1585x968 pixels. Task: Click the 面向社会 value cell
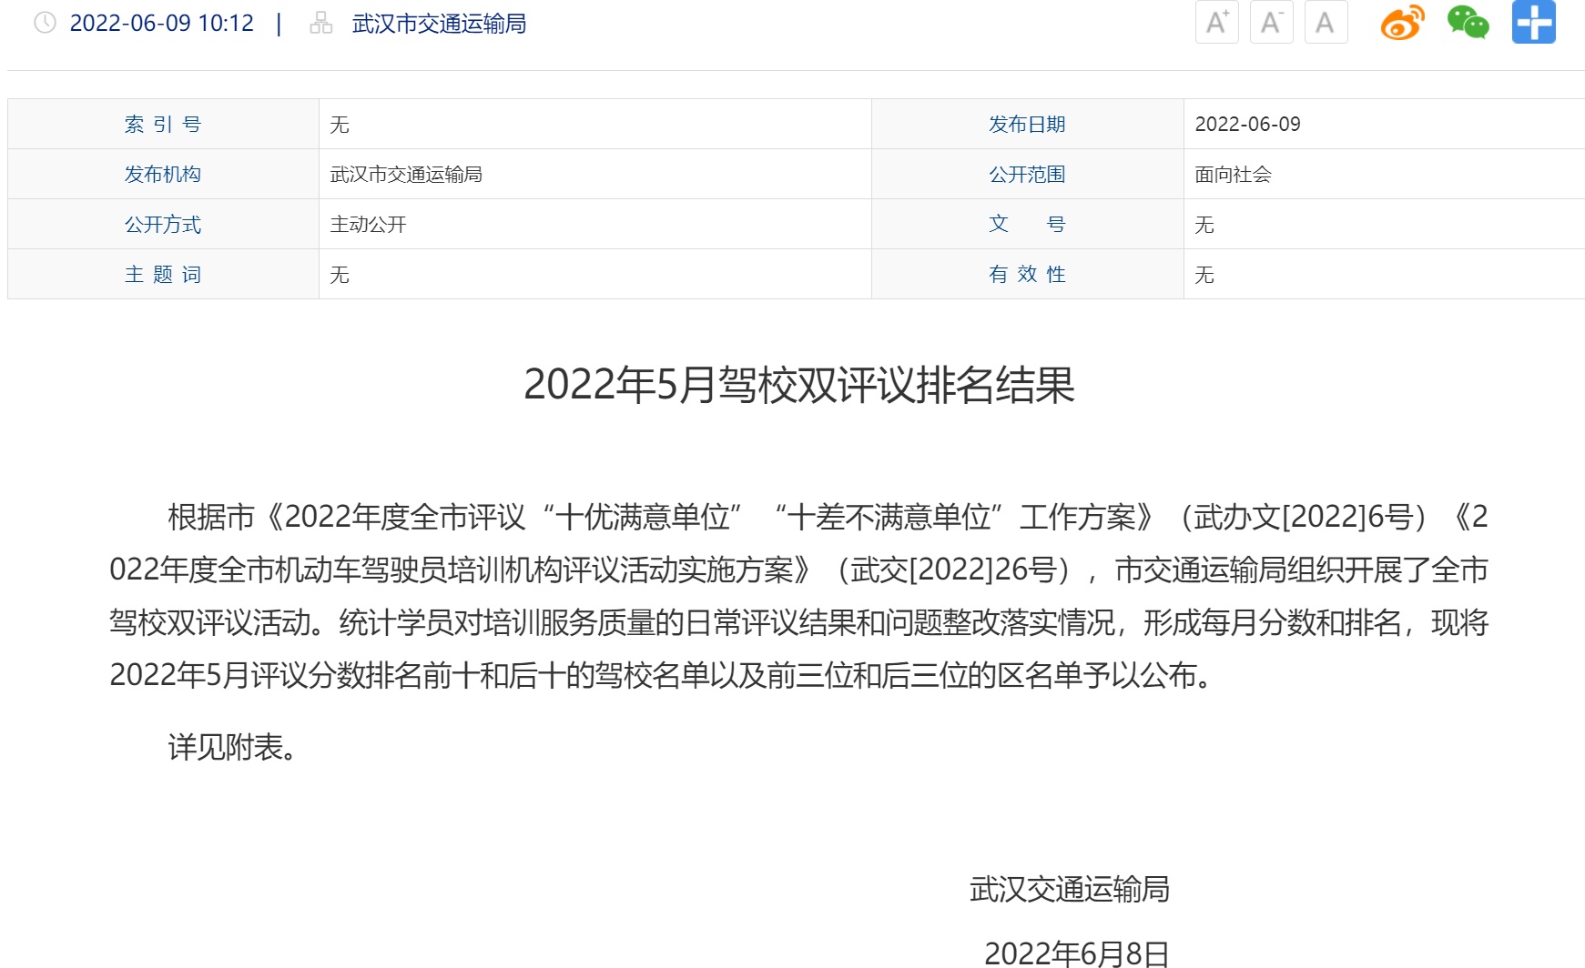pos(1233,175)
